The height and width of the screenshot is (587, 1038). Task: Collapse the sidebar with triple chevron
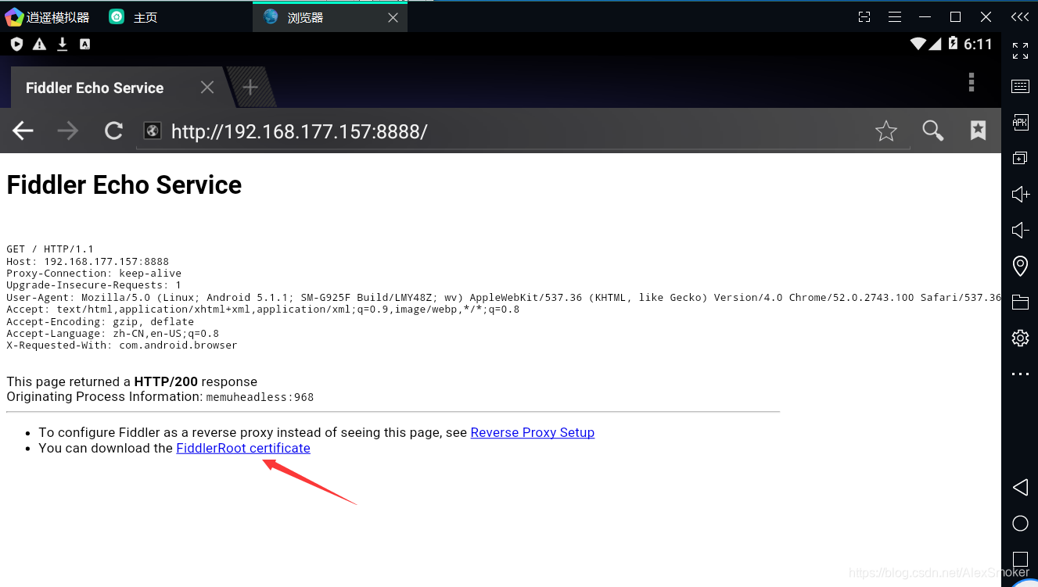click(x=1020, y=17)
